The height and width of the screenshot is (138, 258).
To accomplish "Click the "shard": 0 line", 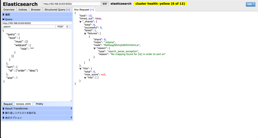I will tap(100, 39).
